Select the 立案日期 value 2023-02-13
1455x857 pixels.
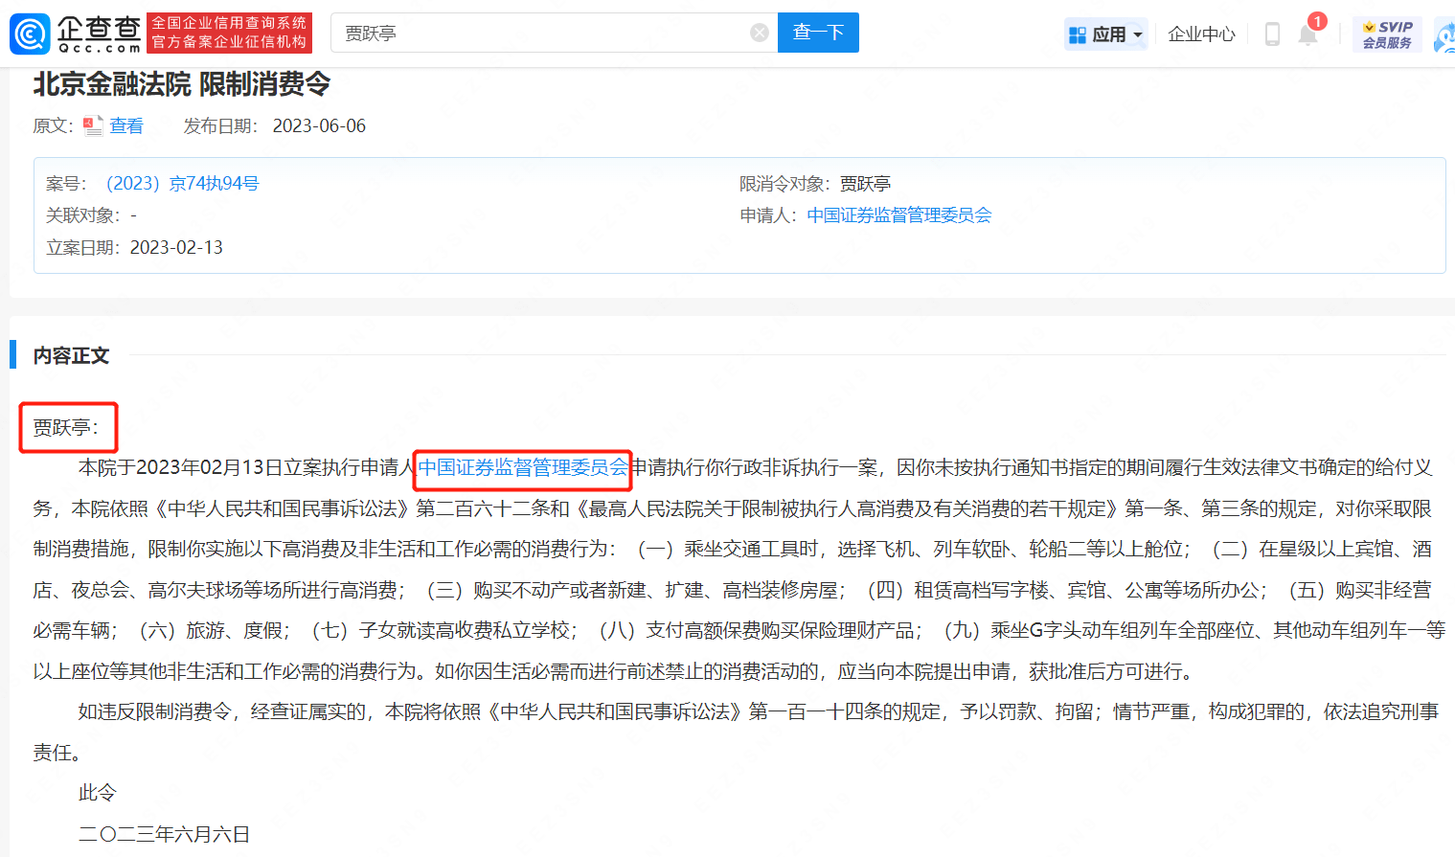coord(176,247)
